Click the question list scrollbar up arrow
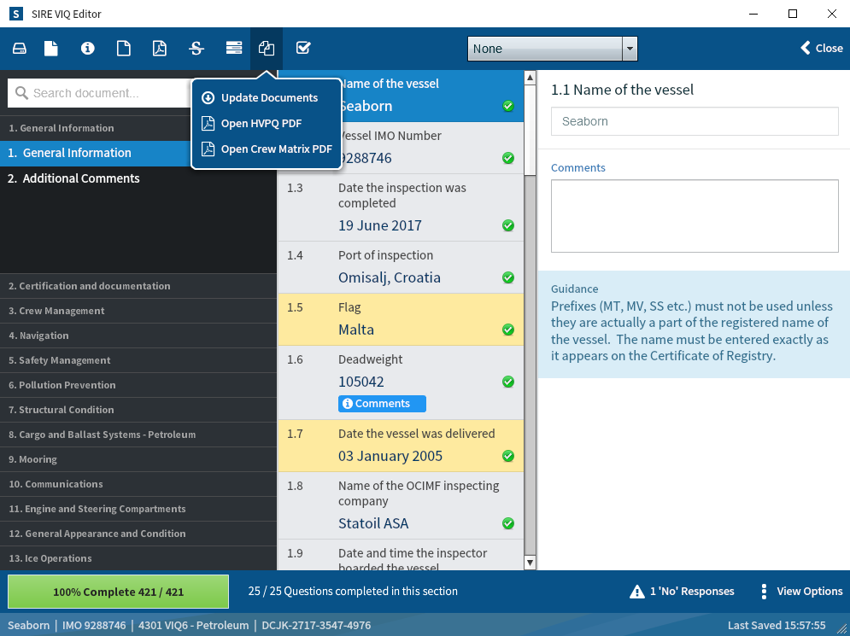The image size is (850, 636). 531,78
